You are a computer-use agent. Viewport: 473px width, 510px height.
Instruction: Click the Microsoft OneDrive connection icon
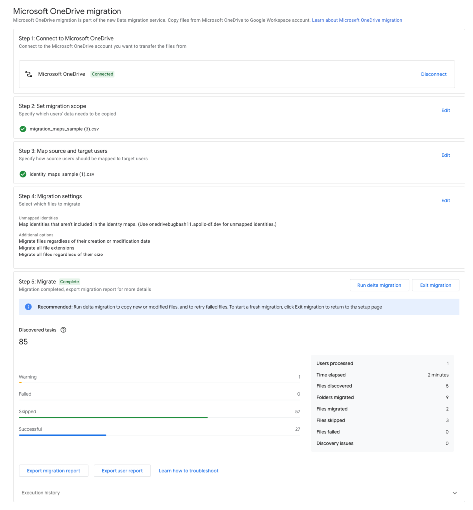(29, 74)
